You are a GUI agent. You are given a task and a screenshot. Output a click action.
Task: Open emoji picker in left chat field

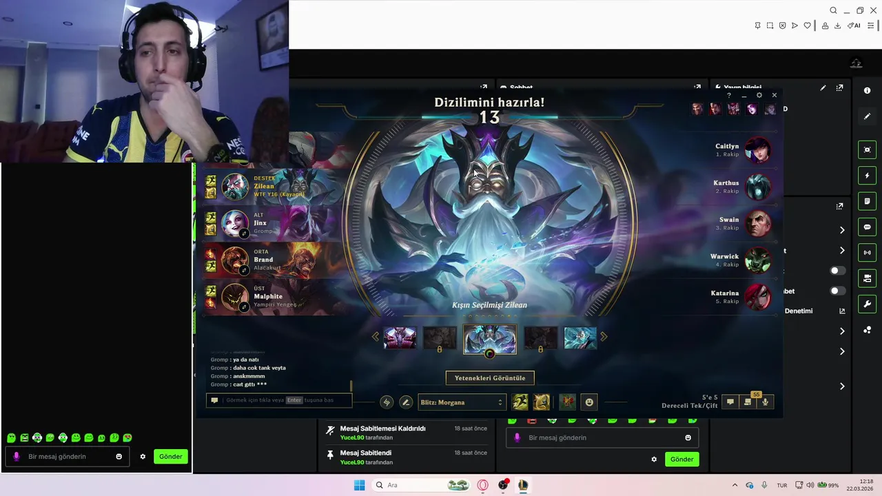tap(119, 457)
